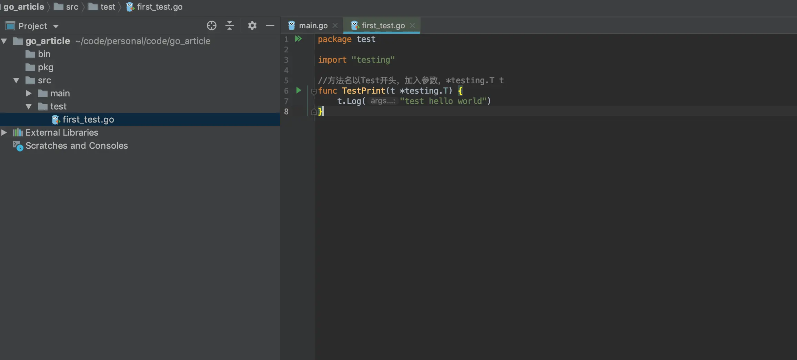
Task: Click go_article in the breadcrumb bar
Action: tap(23, 7)
